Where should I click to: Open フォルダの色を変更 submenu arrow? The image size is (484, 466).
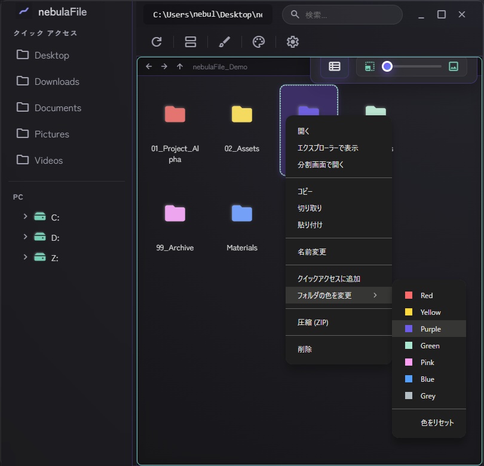375,295
